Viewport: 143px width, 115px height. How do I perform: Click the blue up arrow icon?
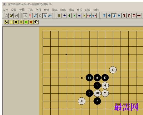tap(104, 15)
